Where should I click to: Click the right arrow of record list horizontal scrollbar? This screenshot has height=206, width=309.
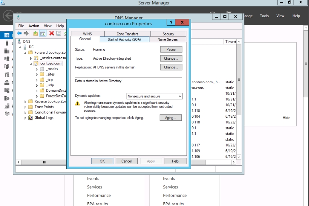tap(234, 162)
